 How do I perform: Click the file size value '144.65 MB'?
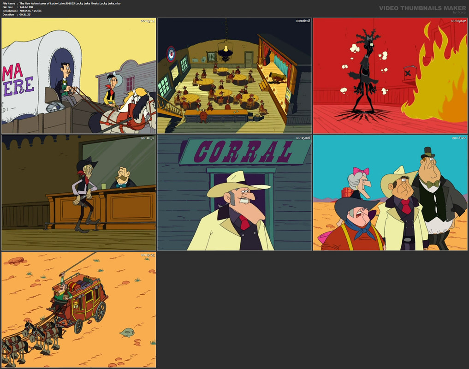(x=26, y=7)
